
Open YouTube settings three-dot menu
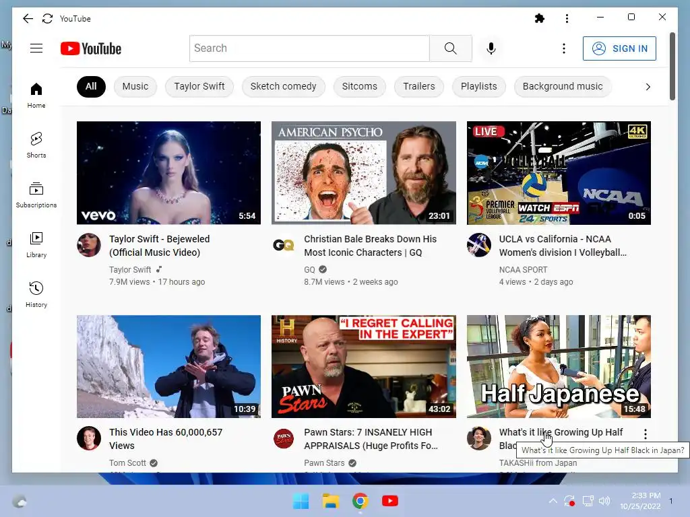pos(564,48)
